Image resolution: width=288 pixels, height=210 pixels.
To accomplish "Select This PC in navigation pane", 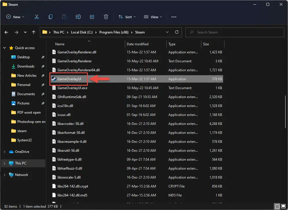I will click(x=21, y=163).
